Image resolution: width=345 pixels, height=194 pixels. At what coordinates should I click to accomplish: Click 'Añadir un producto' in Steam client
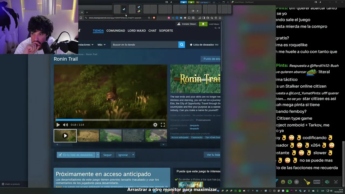click(x=11, y=184)
